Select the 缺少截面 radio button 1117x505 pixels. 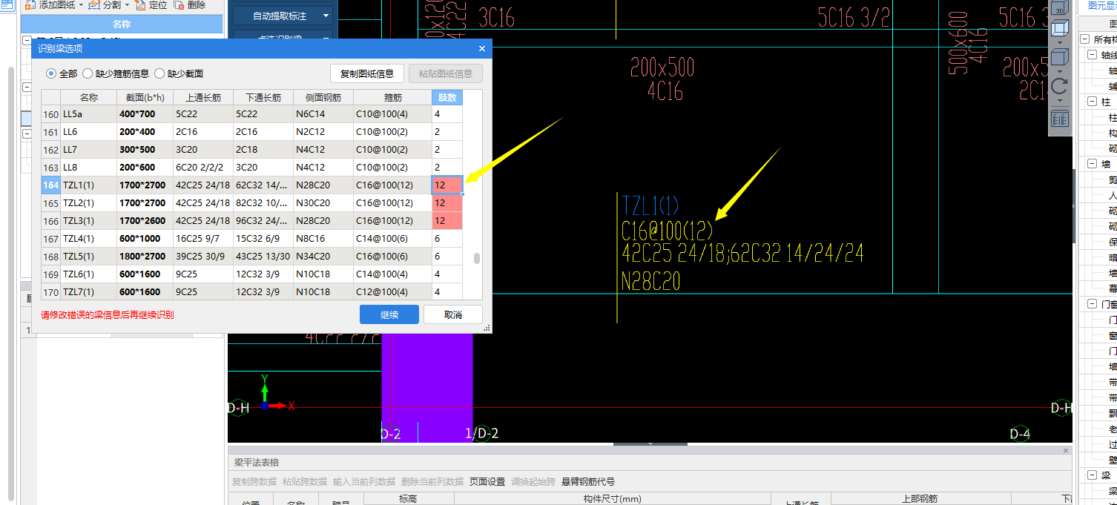159,73
